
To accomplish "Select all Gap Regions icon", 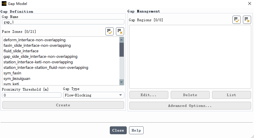I will pos(237,20).
